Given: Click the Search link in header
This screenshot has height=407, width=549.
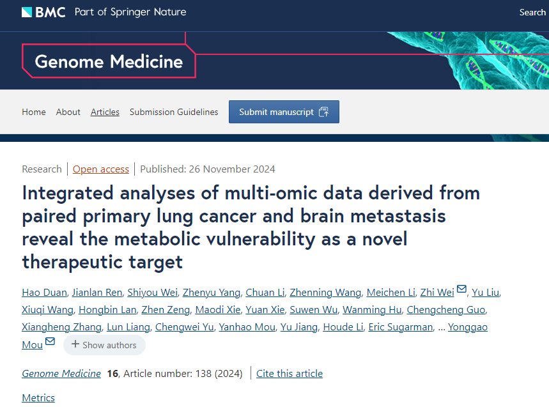Looking at the screenshot, I should pyautogui.click(x=532, y=12).
